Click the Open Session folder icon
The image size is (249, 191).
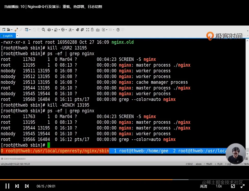pos(8,30)
